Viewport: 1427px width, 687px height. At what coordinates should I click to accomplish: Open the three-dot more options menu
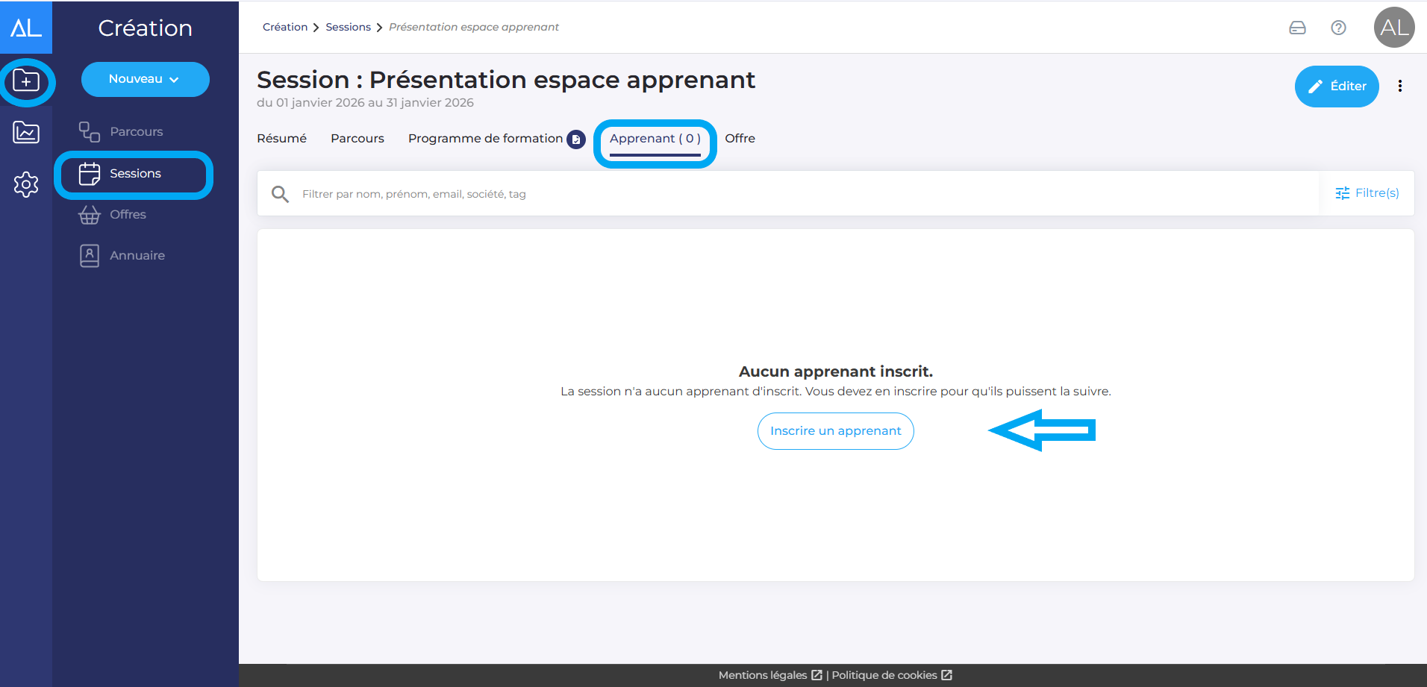(x=1399, y=87)
